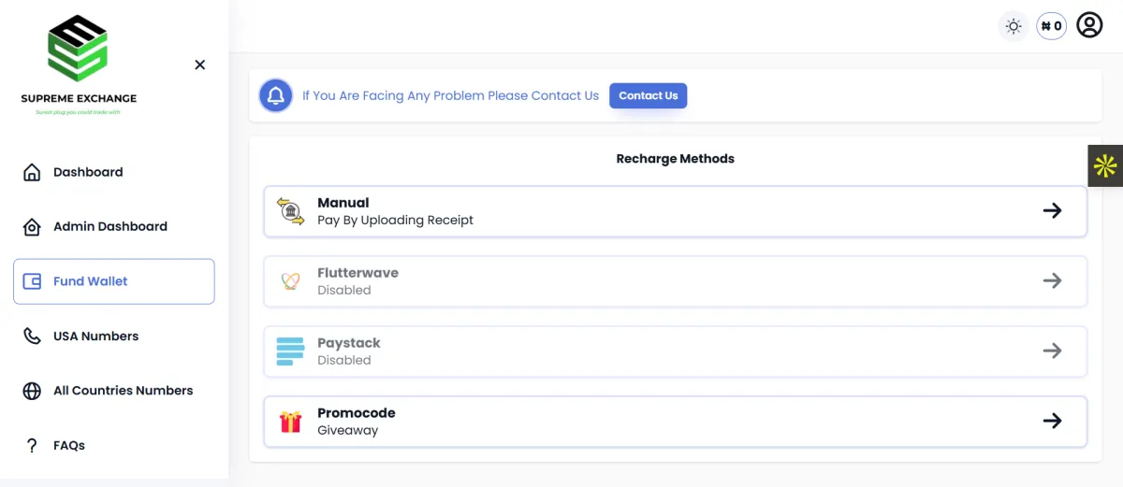Close the sidebar with X icon
This screenshot has width=1123, height=487.
199,64
